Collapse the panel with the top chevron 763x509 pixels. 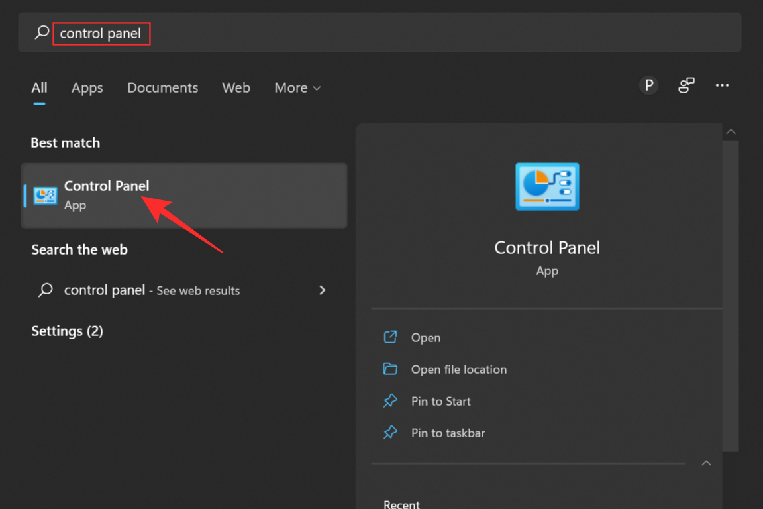tap(731, 131)
